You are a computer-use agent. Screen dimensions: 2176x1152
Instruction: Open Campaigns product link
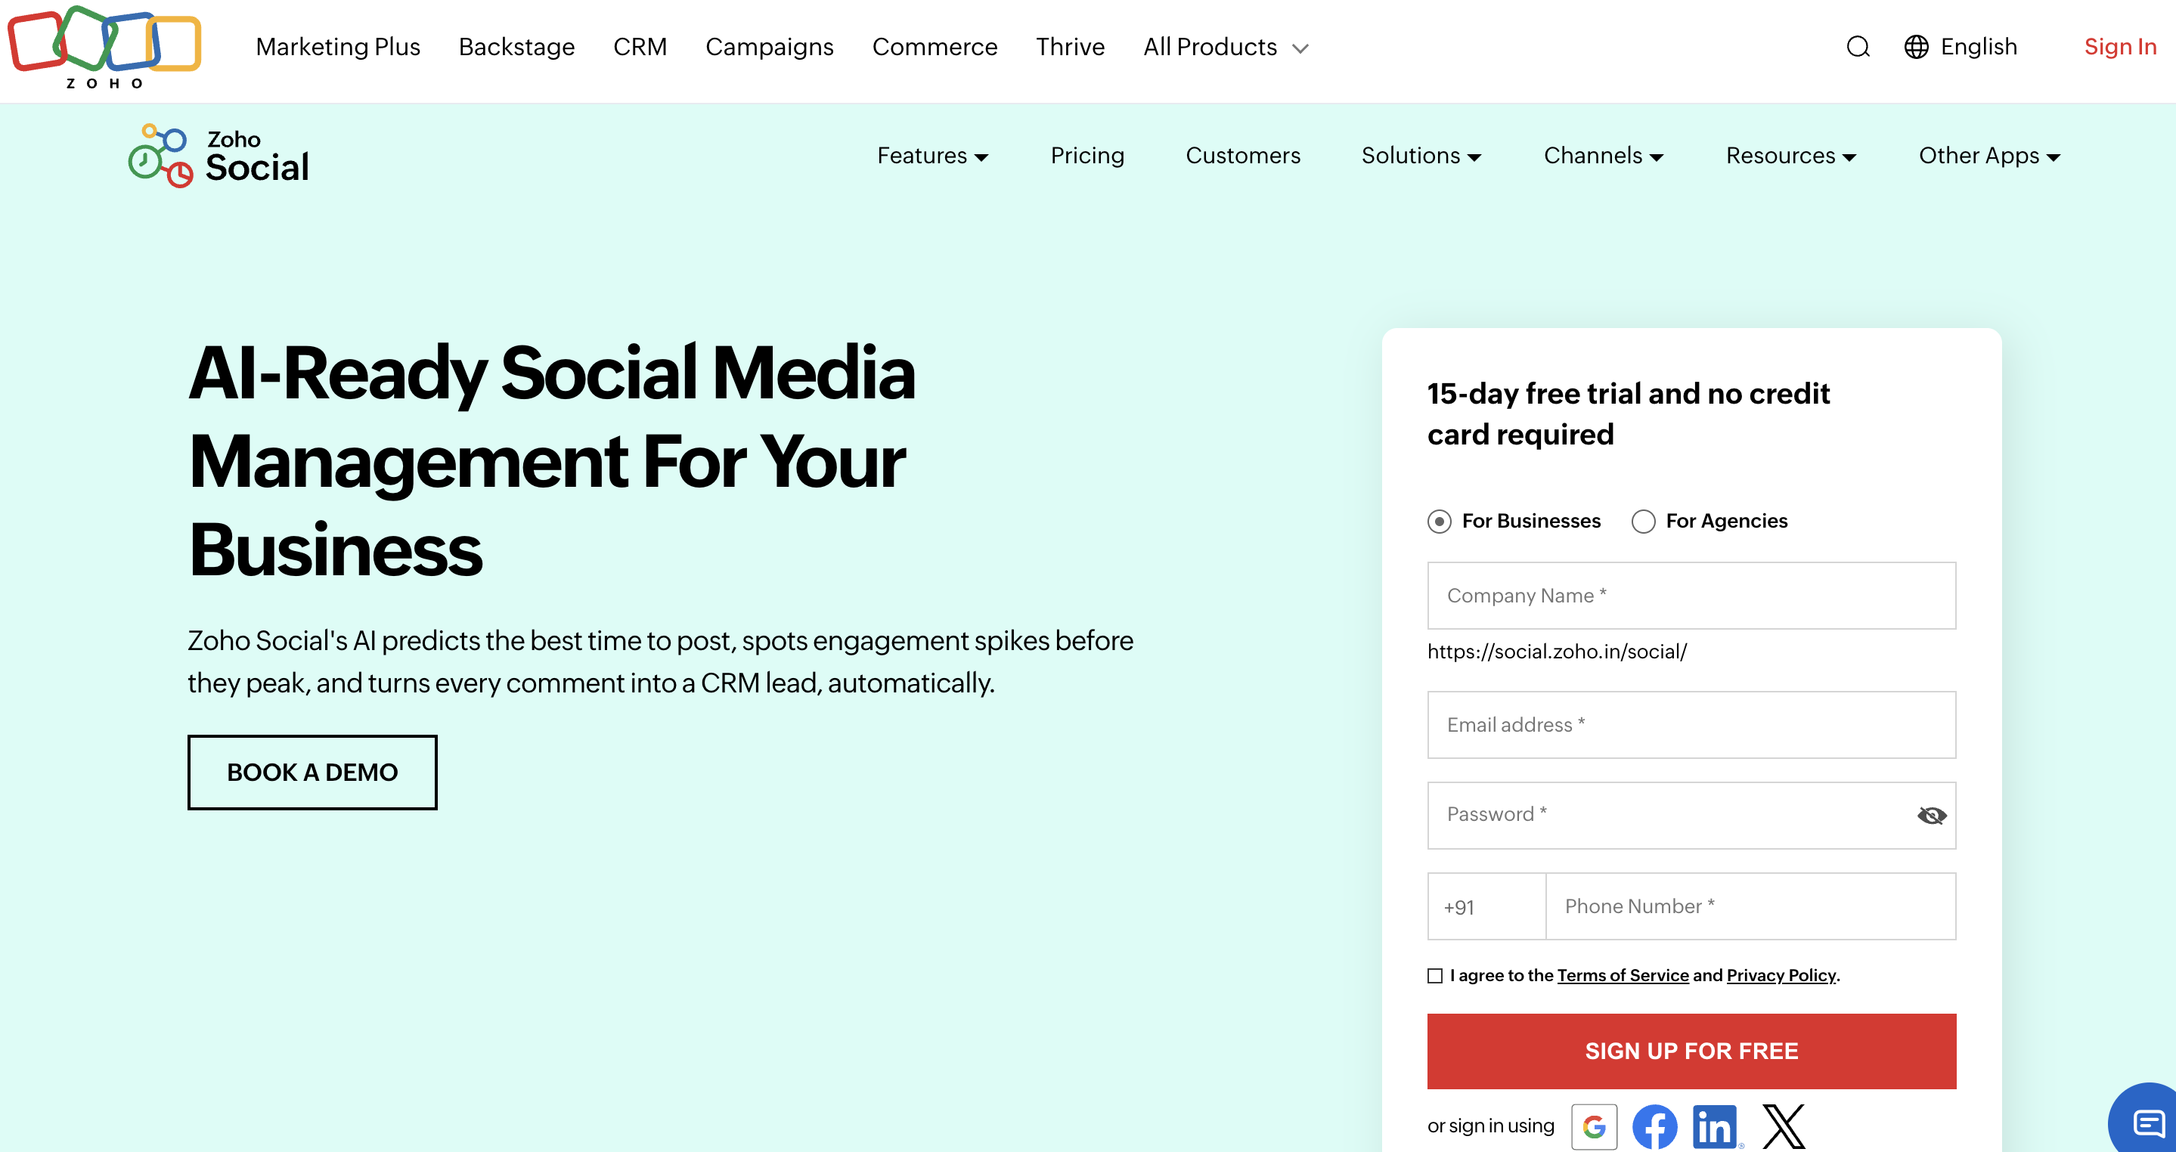click(x=769, y=46)
